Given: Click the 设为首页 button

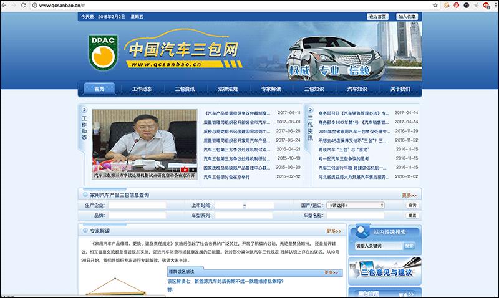Looking at the screenshot, I should [378, 17].
